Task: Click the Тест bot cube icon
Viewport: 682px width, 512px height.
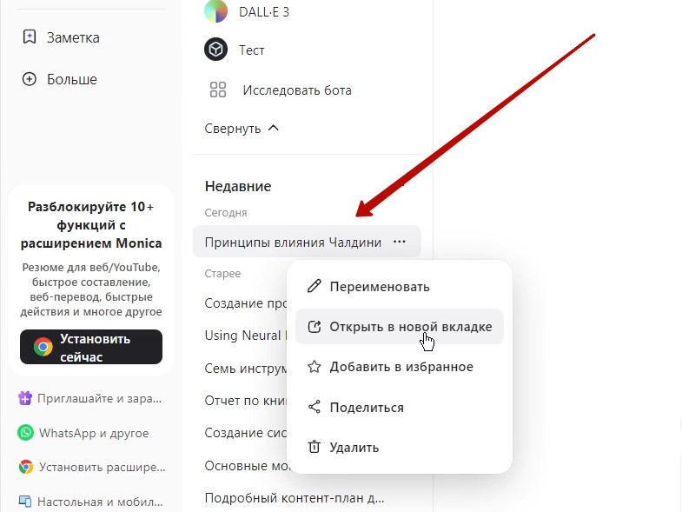Action: click(x=215, y=50)
